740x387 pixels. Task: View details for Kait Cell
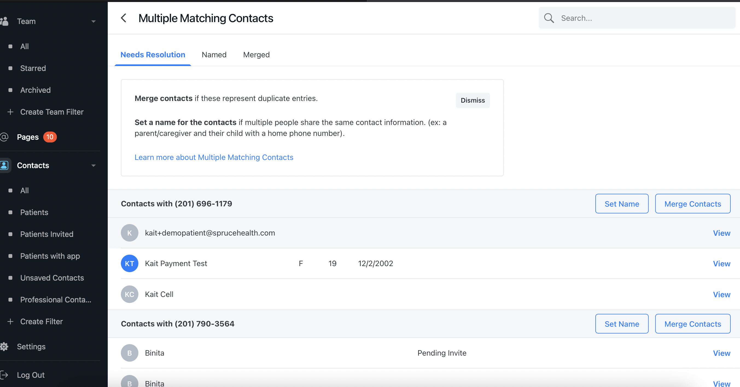pyautogui.click(x=722, y=294)
